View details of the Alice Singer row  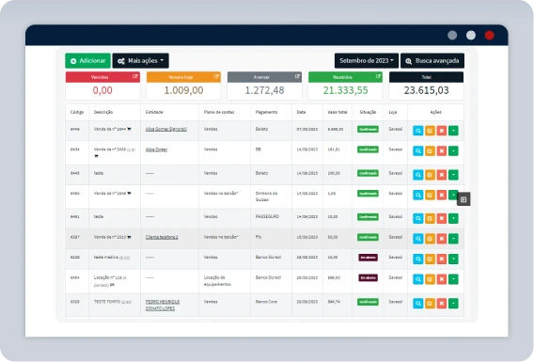[x=417, y=150]
